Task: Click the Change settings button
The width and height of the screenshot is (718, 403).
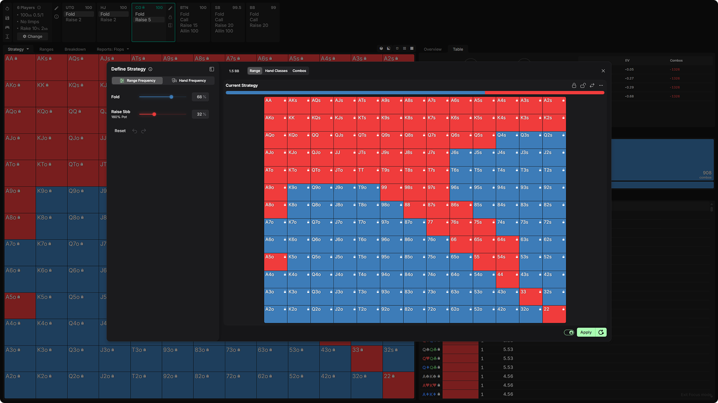Action: coord(32,36)
